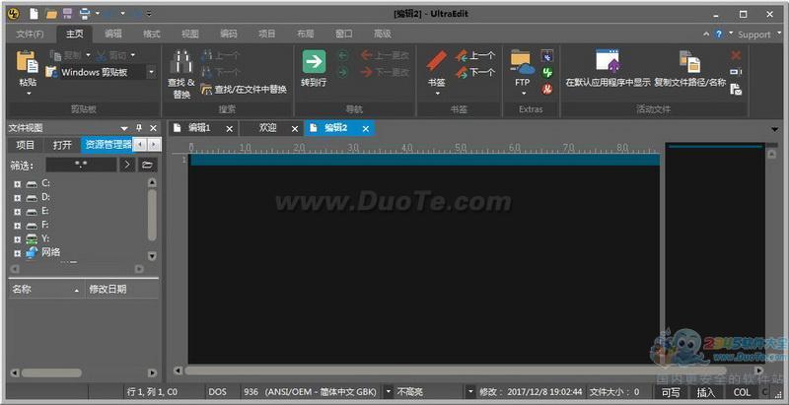The image size is (789, 405).
Task: Click Show in Default Application (在默认应用程序中显示)
Action: [608, 68]
